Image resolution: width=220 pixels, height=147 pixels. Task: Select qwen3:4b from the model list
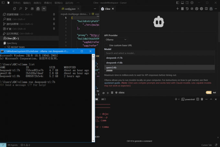coord(111,67)
